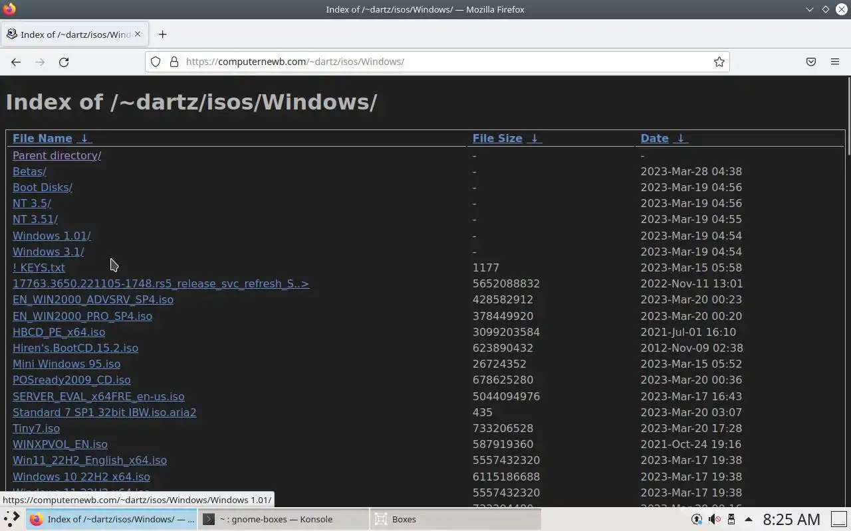Sort by Date header link
The width and height of the screenshot is (851, 531).
tap(654, 138)
